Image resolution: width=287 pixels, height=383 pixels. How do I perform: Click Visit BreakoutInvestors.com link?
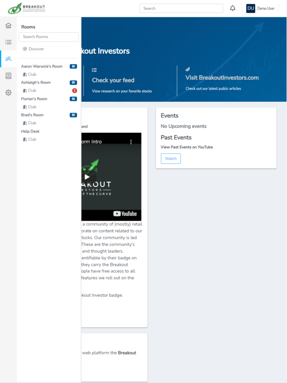(x=222, y=78)
